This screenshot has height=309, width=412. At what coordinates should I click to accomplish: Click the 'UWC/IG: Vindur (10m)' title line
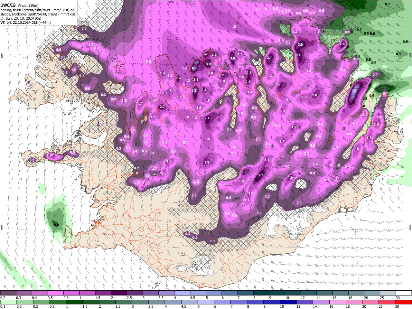click(20, 5)
